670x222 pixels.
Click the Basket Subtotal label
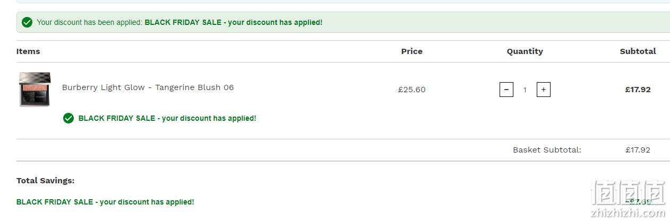click(547, 150)
